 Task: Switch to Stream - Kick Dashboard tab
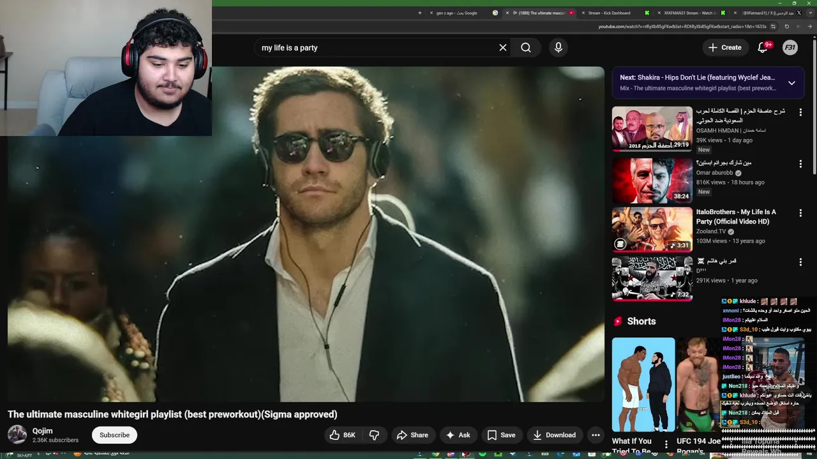[x=615, y=13]
